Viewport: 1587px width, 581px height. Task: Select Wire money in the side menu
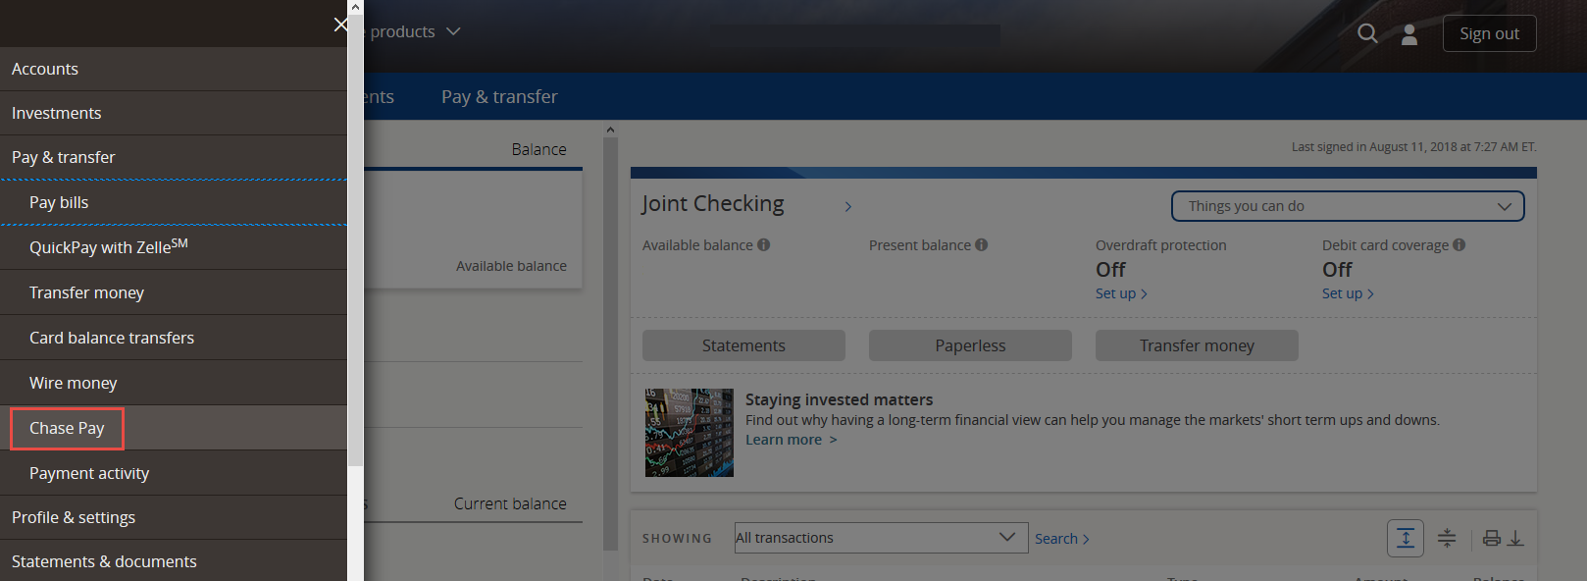click(x=174, y=383)
